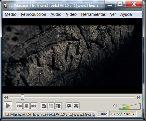Click the 1.00x playback speed label
The height and width of the screenshot is (121, 146).
(102, 114)
